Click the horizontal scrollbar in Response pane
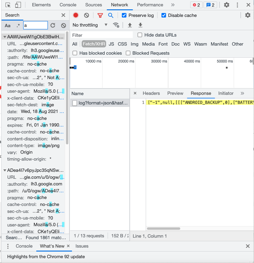This screenshot has width=254, height=263. (164, 229)
